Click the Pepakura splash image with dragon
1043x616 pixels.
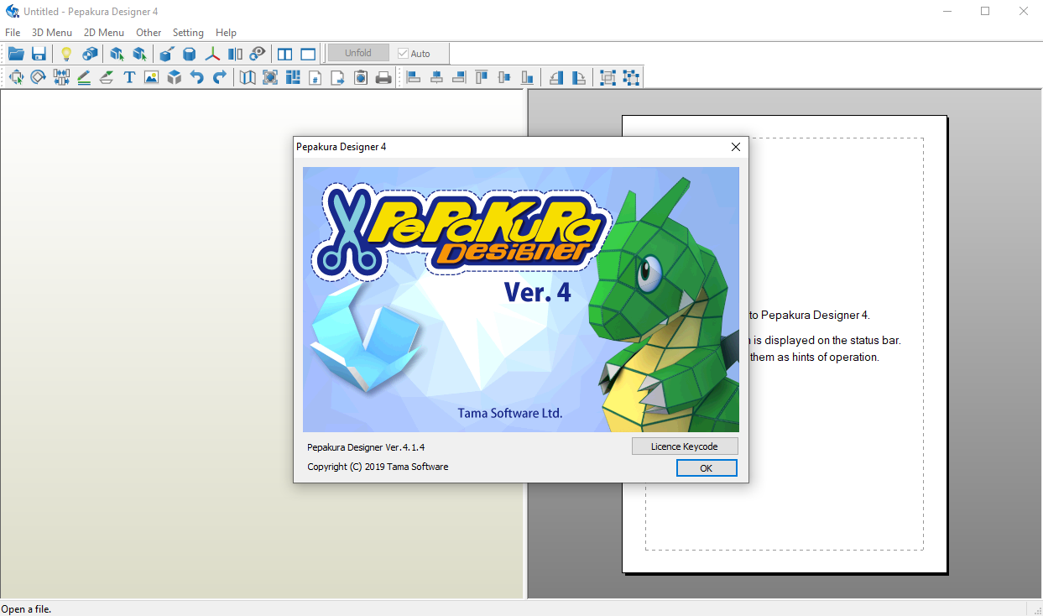pyautogui.click(x=521, y=300)
